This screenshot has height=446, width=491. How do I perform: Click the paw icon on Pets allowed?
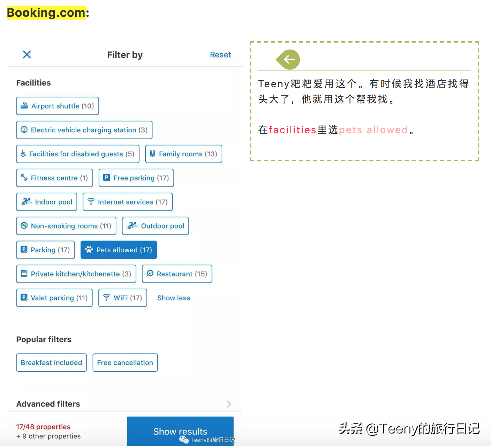(x=89, y=250)
